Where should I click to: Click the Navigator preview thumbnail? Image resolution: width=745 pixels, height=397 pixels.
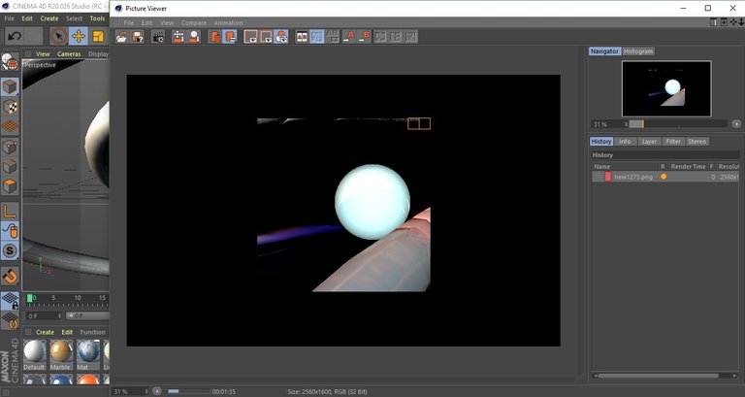pos(666,89)
